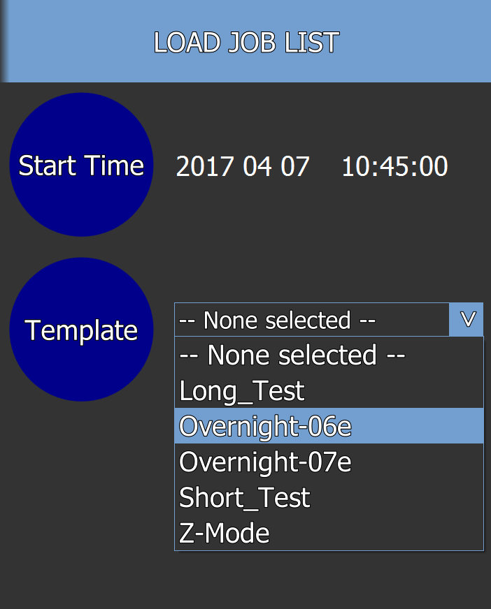Viewport: 491px width, 609px height.
Task: Click the round Template button
Action: click(81, 330)
